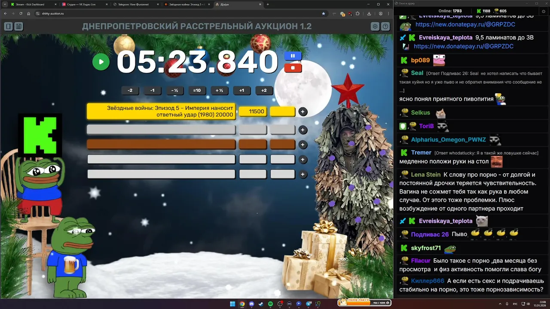Open Discord from the taskbar
Image resolution: width=550 pixels, height=309 pixels.
coord(251,304)
